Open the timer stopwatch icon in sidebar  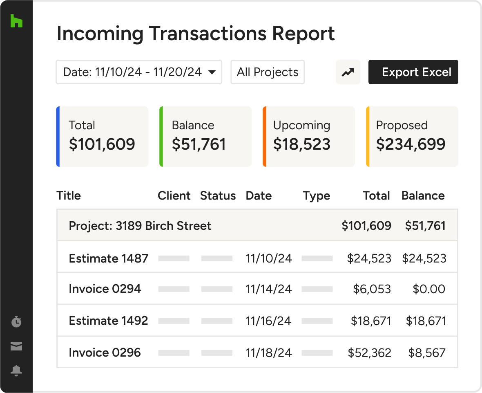[16, 322]
